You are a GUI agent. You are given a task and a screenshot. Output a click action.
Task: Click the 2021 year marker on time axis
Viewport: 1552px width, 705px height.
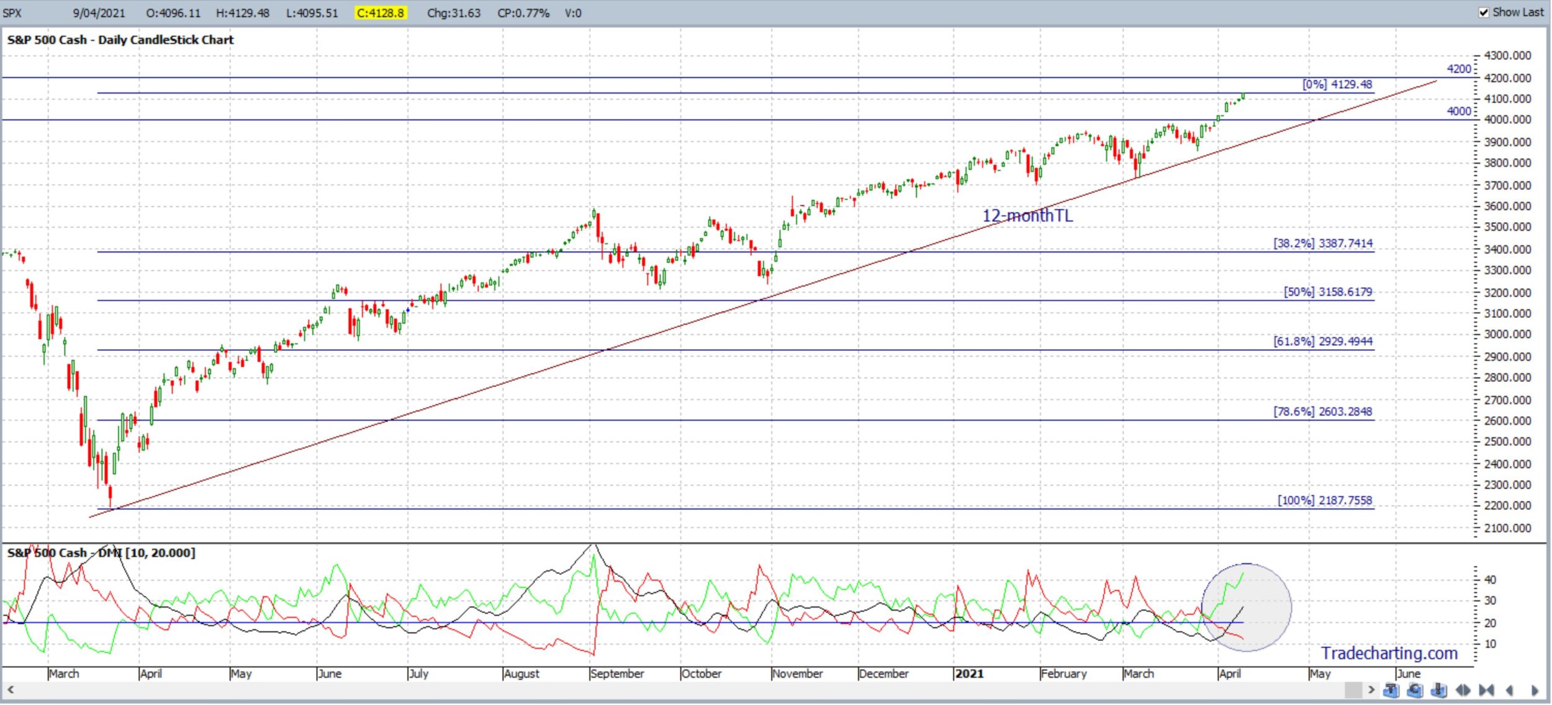pos(969,673)
